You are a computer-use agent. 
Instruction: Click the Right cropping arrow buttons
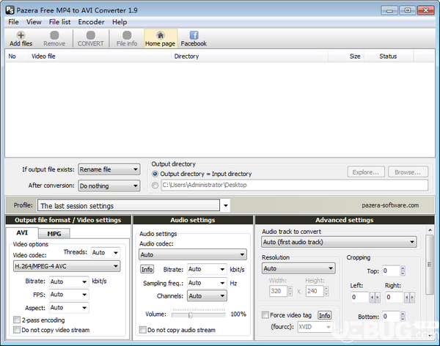(409, 297)
